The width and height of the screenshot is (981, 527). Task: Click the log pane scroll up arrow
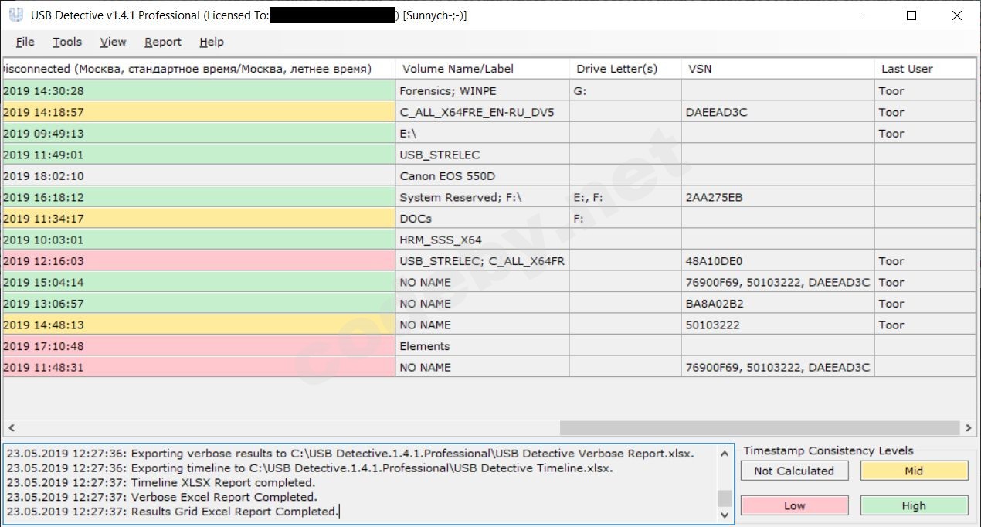pos(725,454)
